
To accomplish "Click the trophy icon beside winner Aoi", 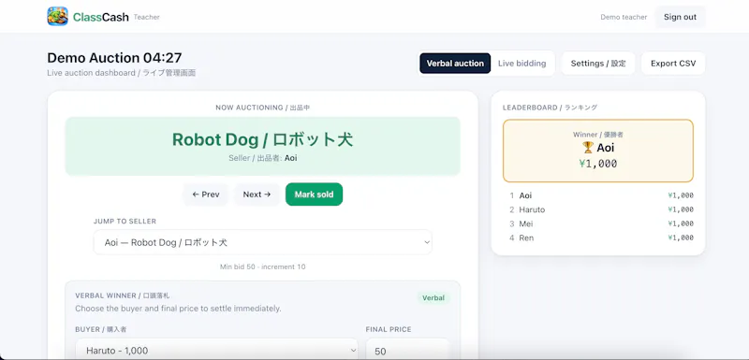I will [x=588, y=148].
